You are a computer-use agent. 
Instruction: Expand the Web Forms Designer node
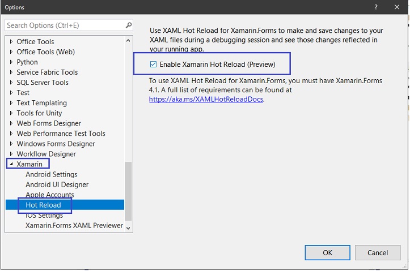tap(11, 123)
